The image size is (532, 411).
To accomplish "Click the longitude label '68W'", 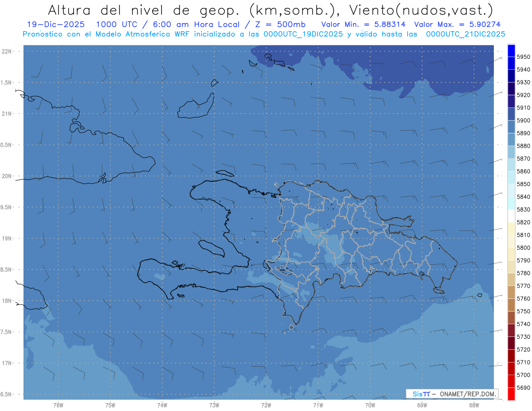I will [474, 405].
